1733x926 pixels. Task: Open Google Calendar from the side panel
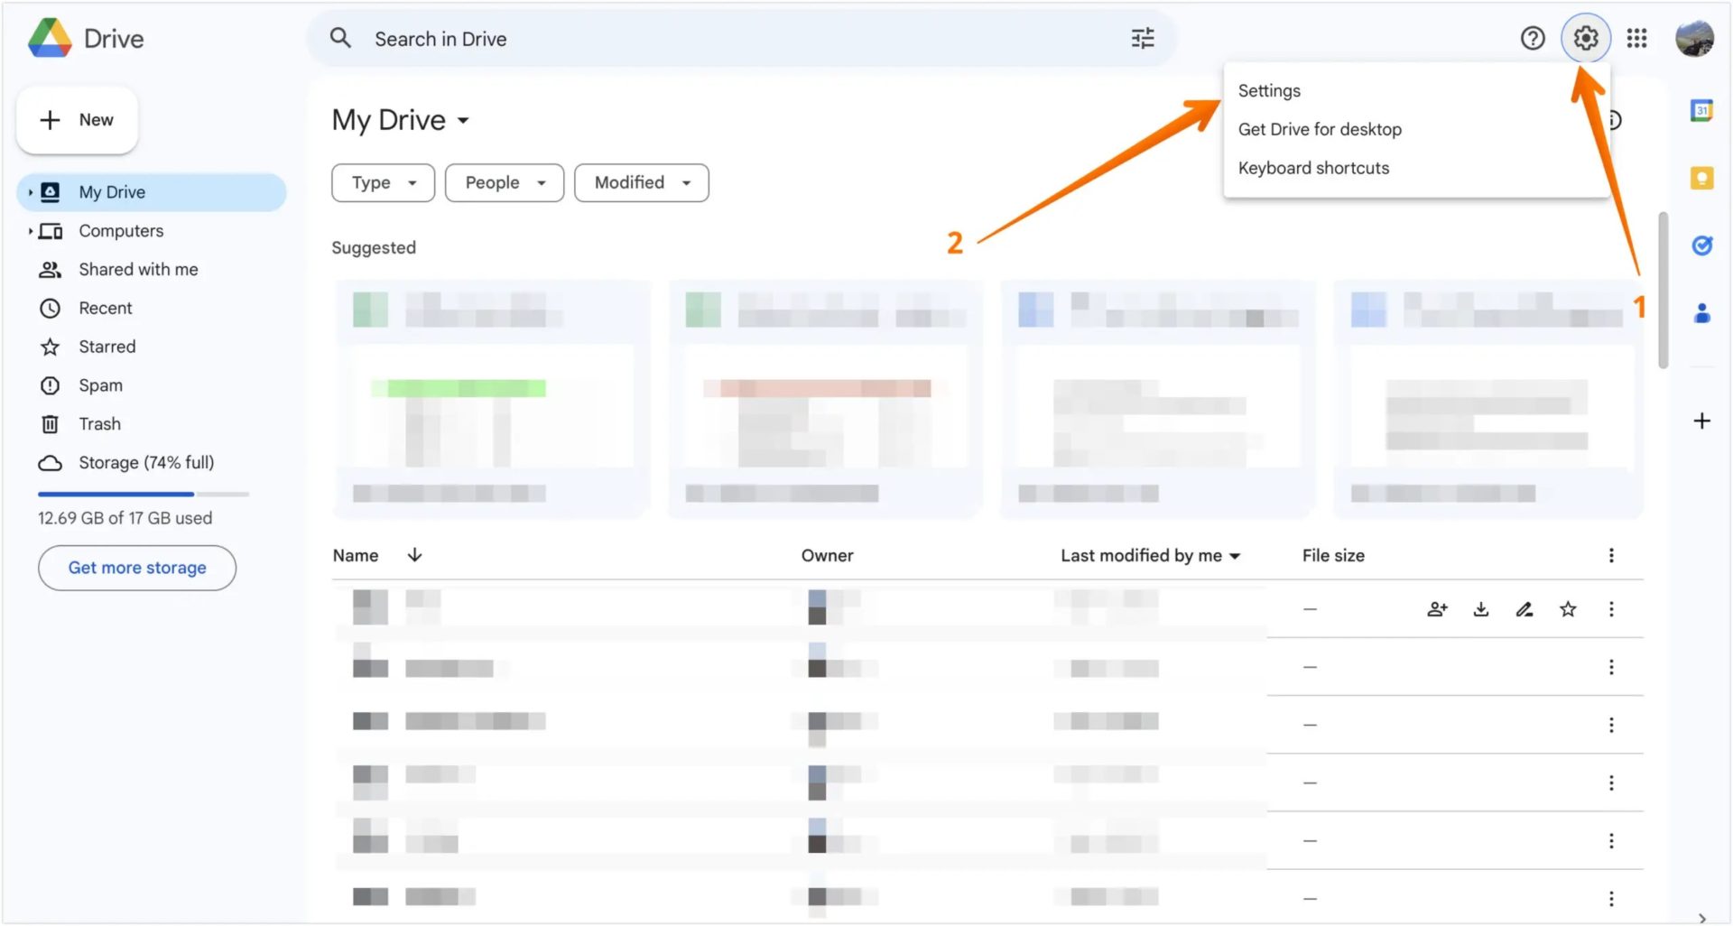1701,109
